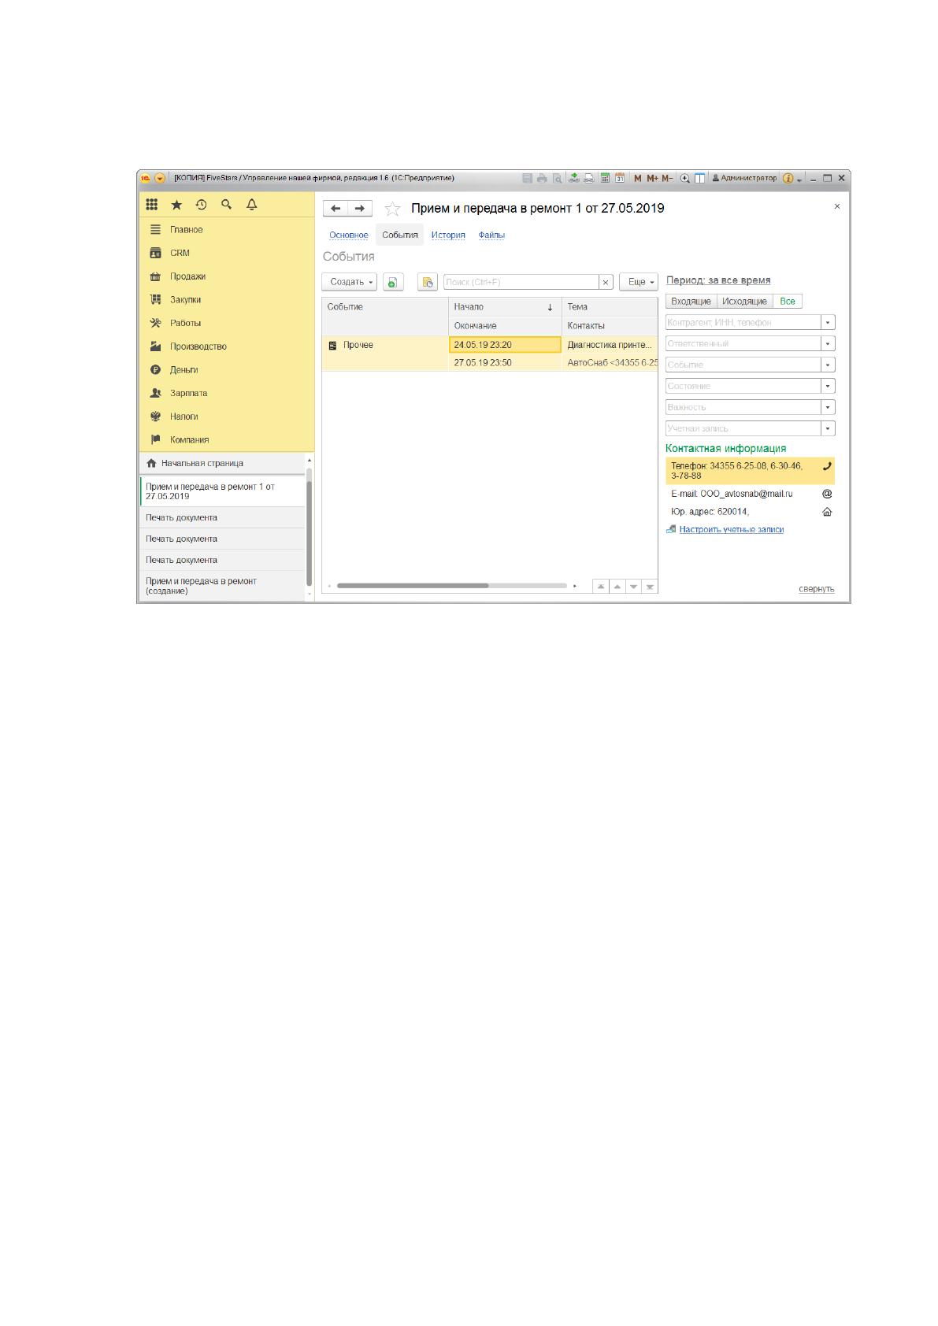Click the Поиск (Ctrl+F) search field
The height and width of the screenshot is (1326, 938).
521,282
